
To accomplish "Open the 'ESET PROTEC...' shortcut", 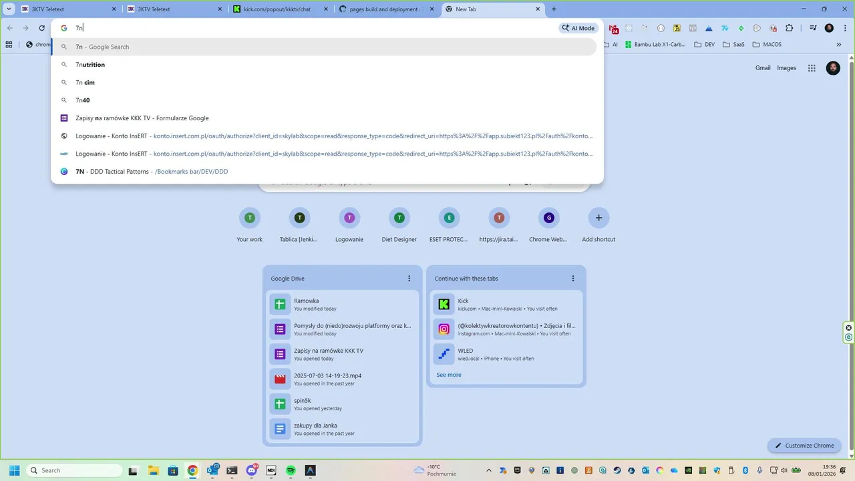I will coord(449,224).
